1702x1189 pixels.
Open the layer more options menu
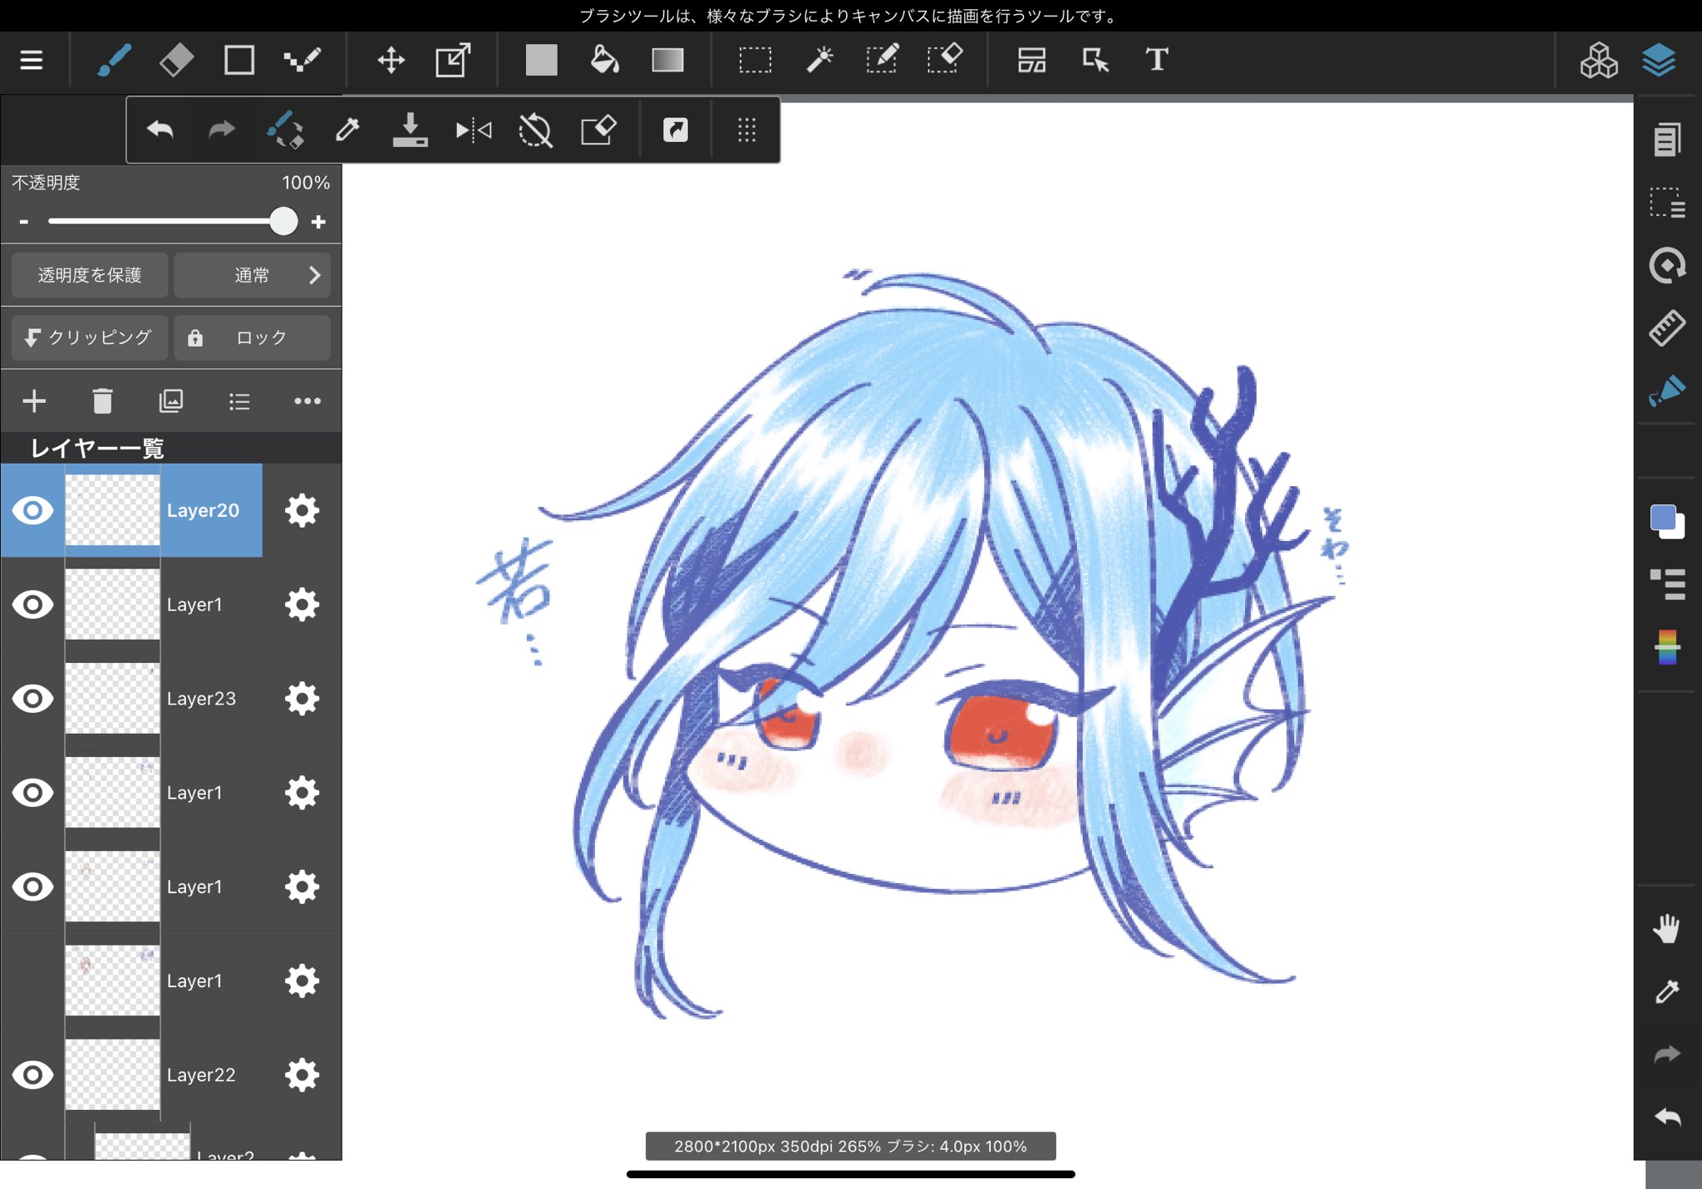pos(307,401)
